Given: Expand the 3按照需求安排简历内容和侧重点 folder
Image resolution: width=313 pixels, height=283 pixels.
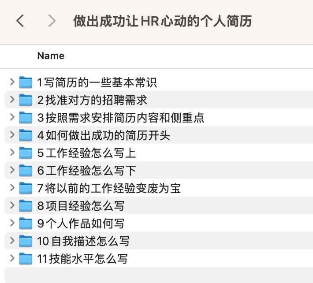Looking at the screenshot, I should pyautogui.click(x=12, y=117).
